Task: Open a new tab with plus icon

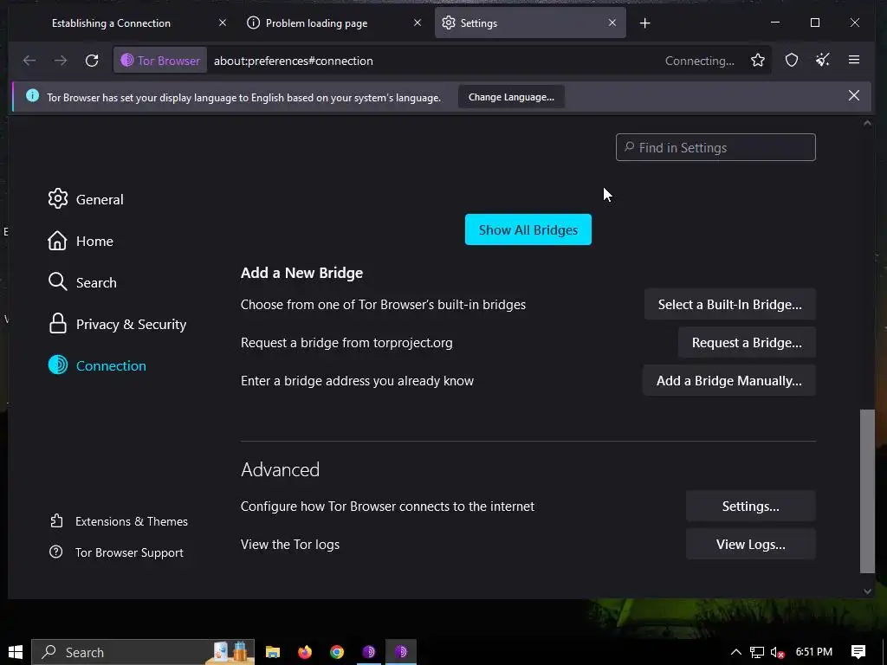Action: (644, 23)
